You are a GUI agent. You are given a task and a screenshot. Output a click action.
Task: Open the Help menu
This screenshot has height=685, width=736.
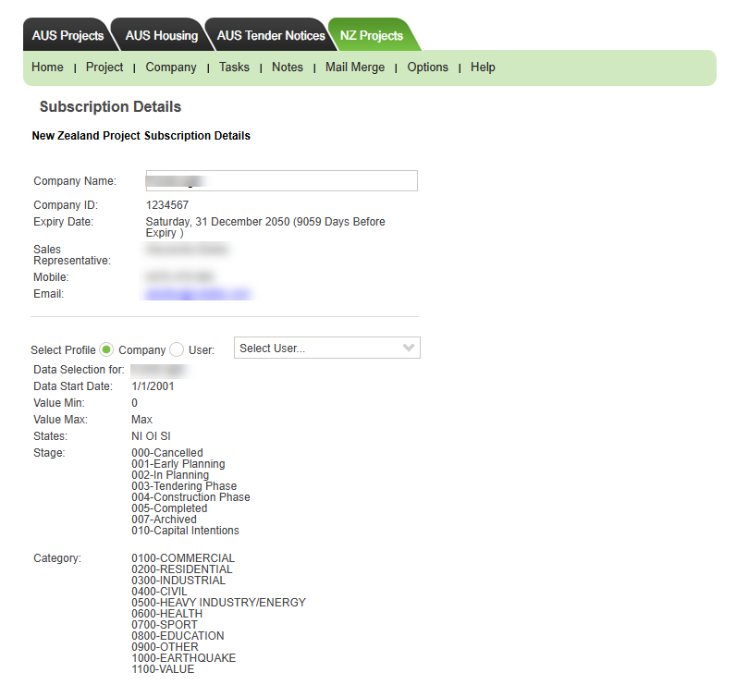tap(483, 67)
